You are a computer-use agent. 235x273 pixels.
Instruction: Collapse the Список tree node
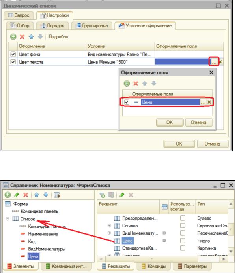click(7, 219)
